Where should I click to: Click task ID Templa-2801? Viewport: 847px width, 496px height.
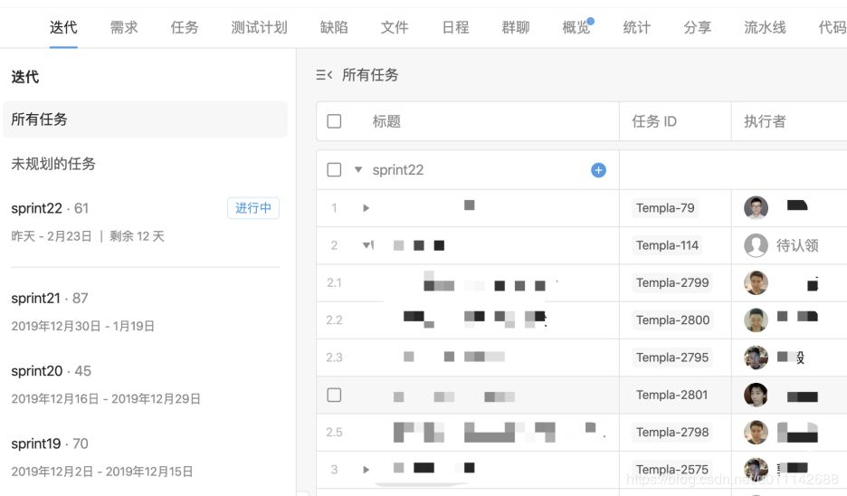click(671, 395)
